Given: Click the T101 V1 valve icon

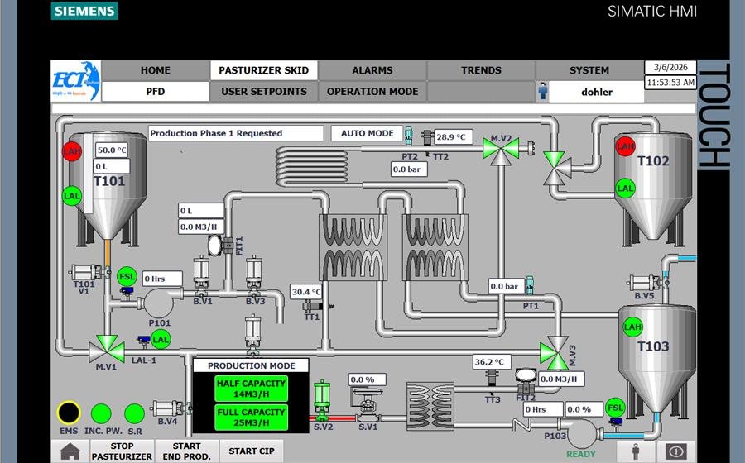Looking at the screenshot, I should (89, 273).
